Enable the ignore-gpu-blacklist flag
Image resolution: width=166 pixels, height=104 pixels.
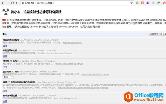pos(5,46)
